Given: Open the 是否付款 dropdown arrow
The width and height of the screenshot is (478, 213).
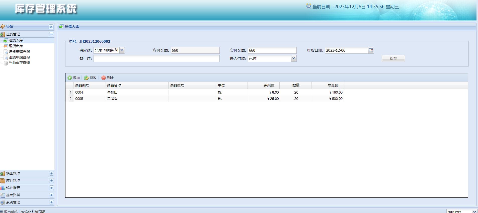Looking at the screenshot, I should 294,58.
